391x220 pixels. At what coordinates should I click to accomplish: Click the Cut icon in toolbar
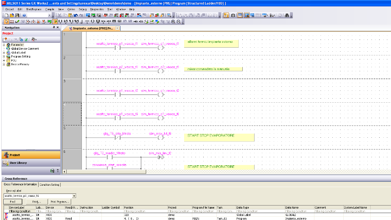(59, 15)
